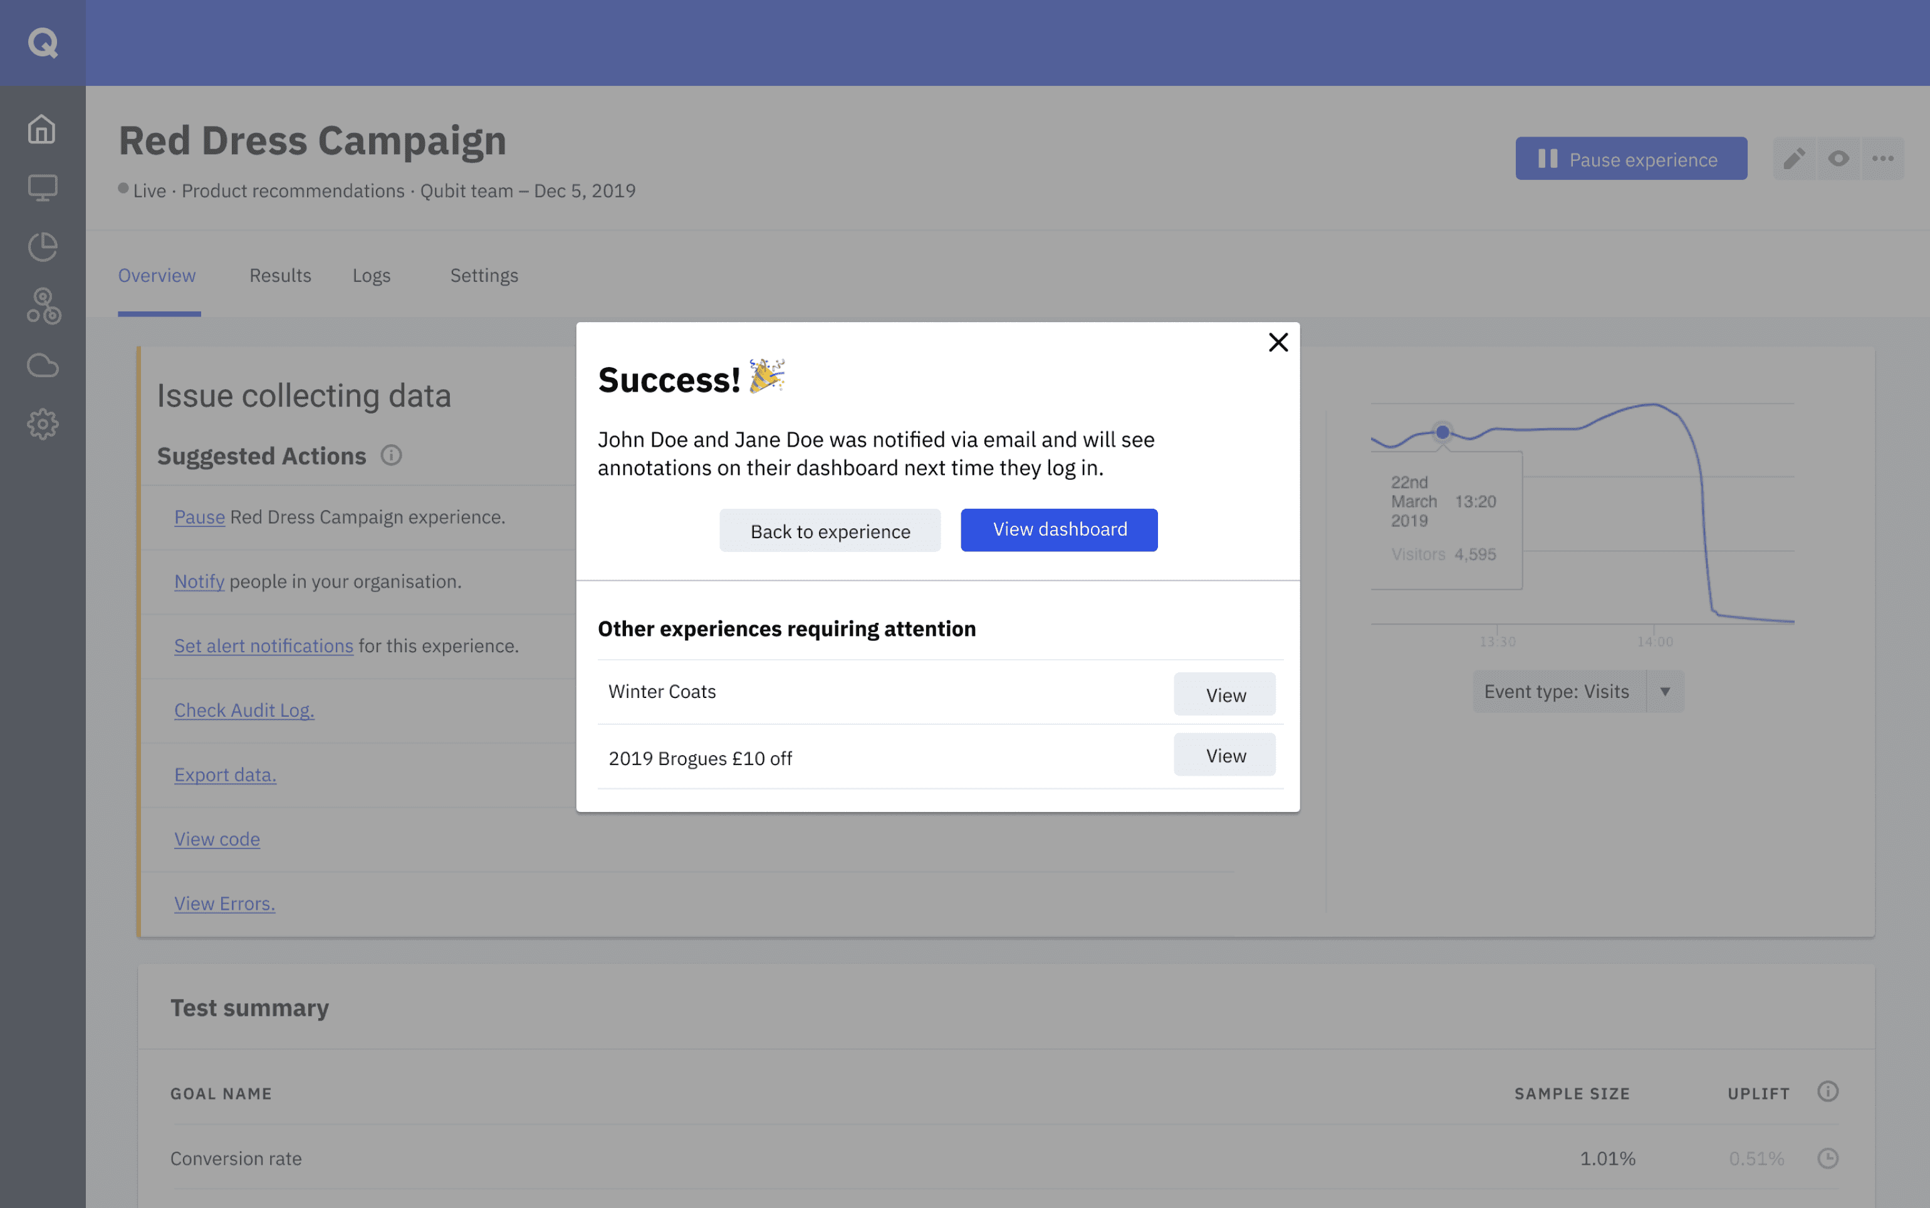The image size is (1930, 1208).
Task: Click the Pause experience button
Action: [1630, 159]
